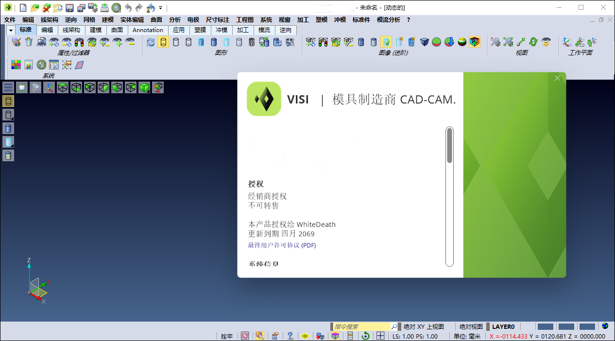Image resolution: width=615 pixels, height=341 pixels.
Task: Click the print preview magnifier icon
Action: click(116, 8)
